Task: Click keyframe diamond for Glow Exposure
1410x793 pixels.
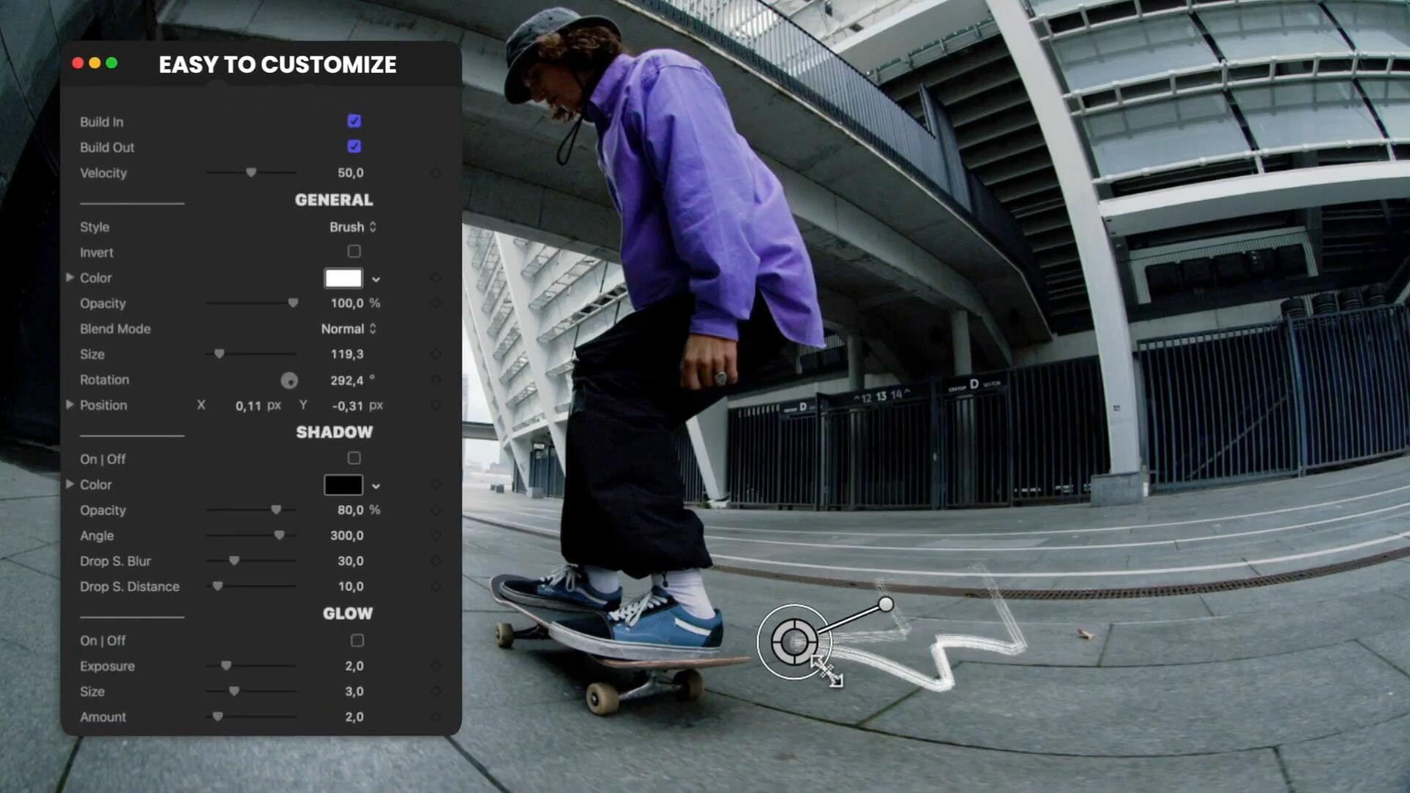Action: (x=436, y=667)
